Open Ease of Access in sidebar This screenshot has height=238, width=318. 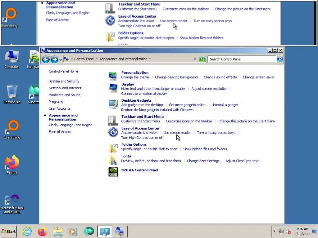pyautogui.click(x=60, y=132)
